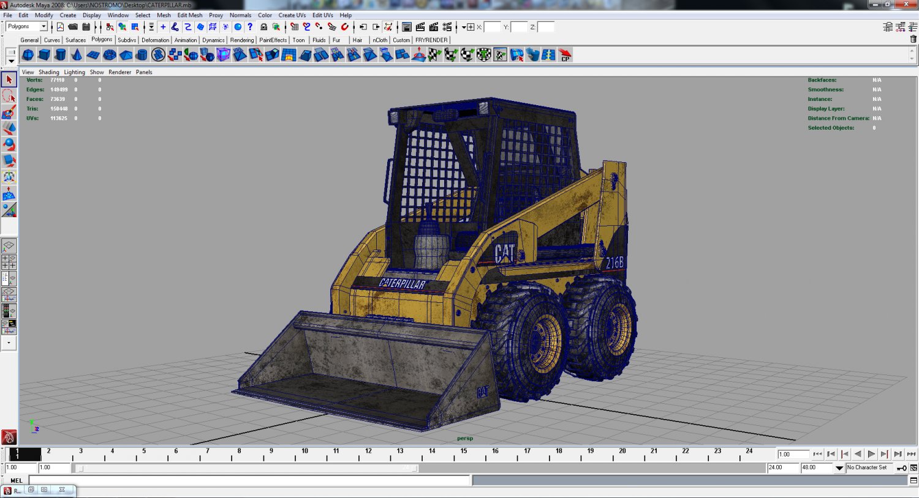Select the Universal Manipulator tool
Image resolution: width=919 pixels, height=498 pixels.
9,177
